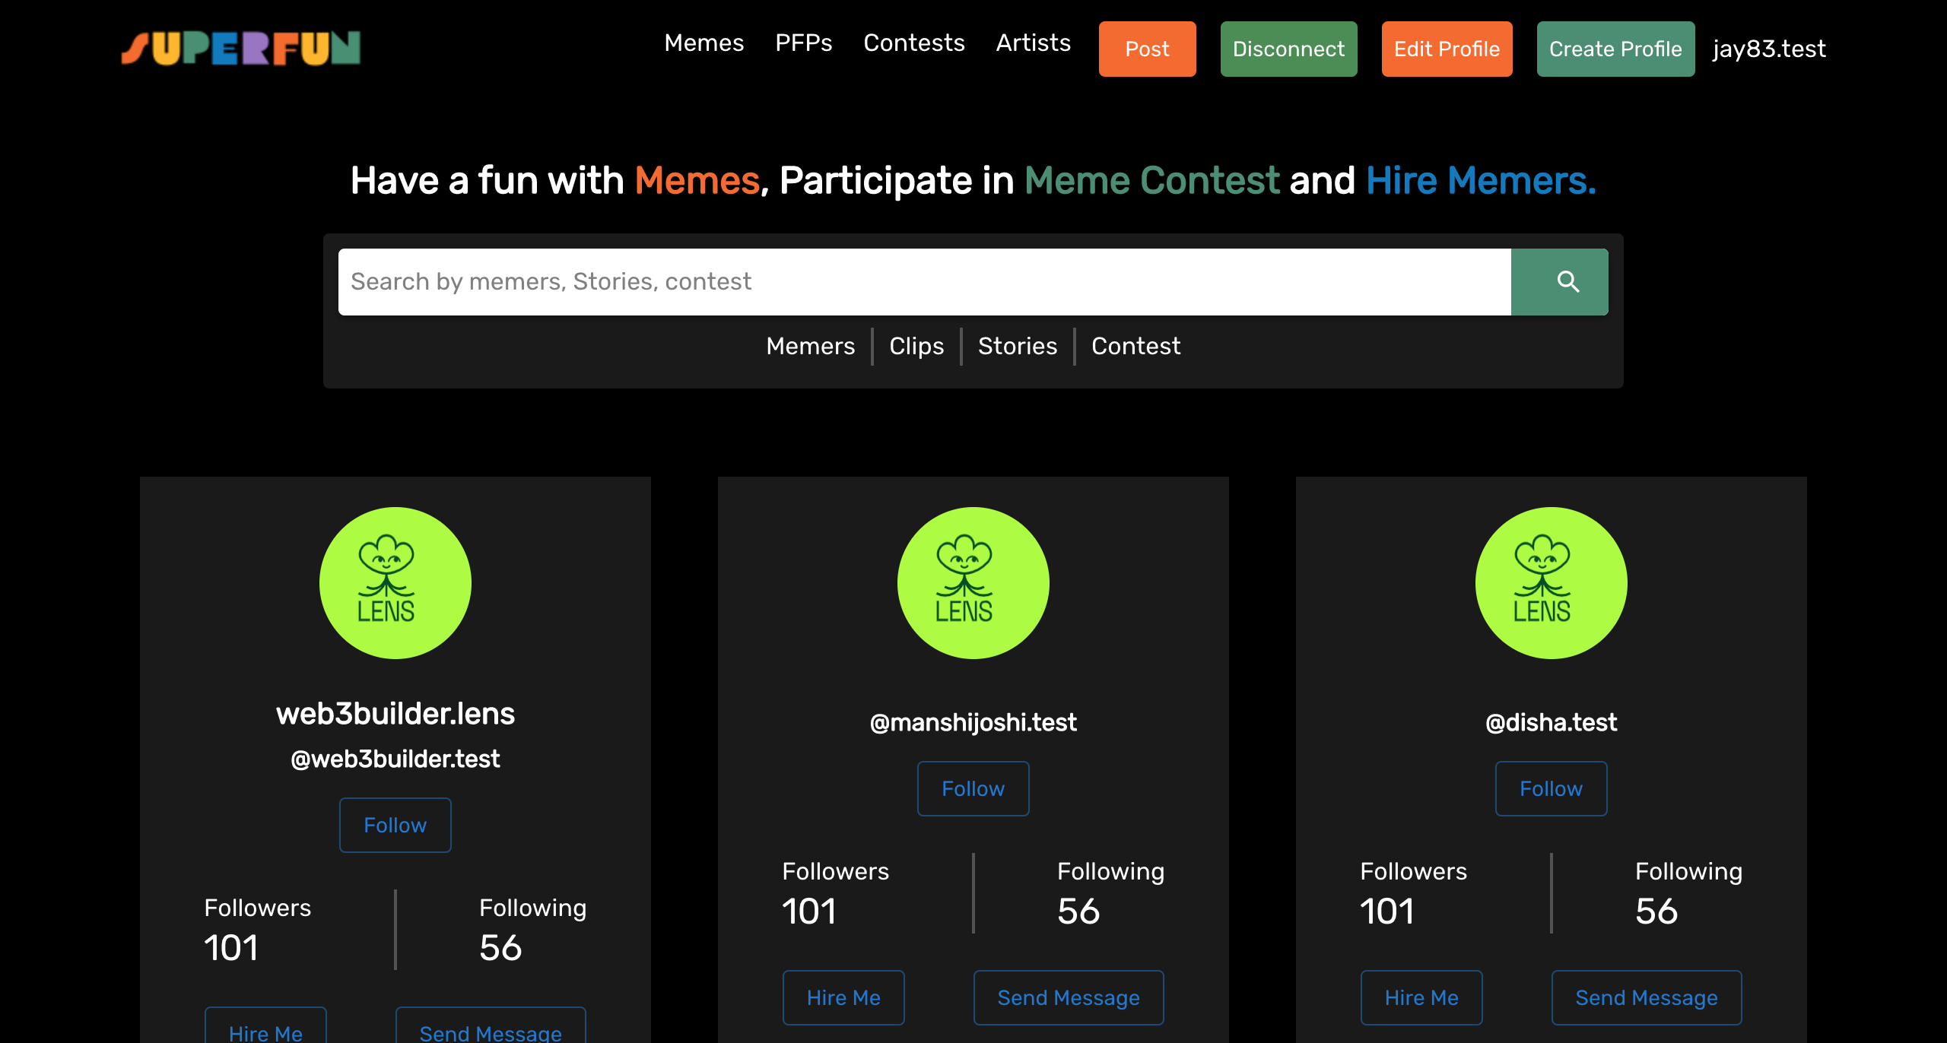This screenshot has width=1947, height=1043.
Task: Click the Superfun logo
Action: [x=241, y=49]
